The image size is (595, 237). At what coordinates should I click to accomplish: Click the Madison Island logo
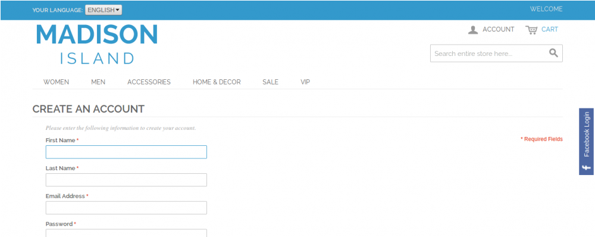(x=97, y=44)
